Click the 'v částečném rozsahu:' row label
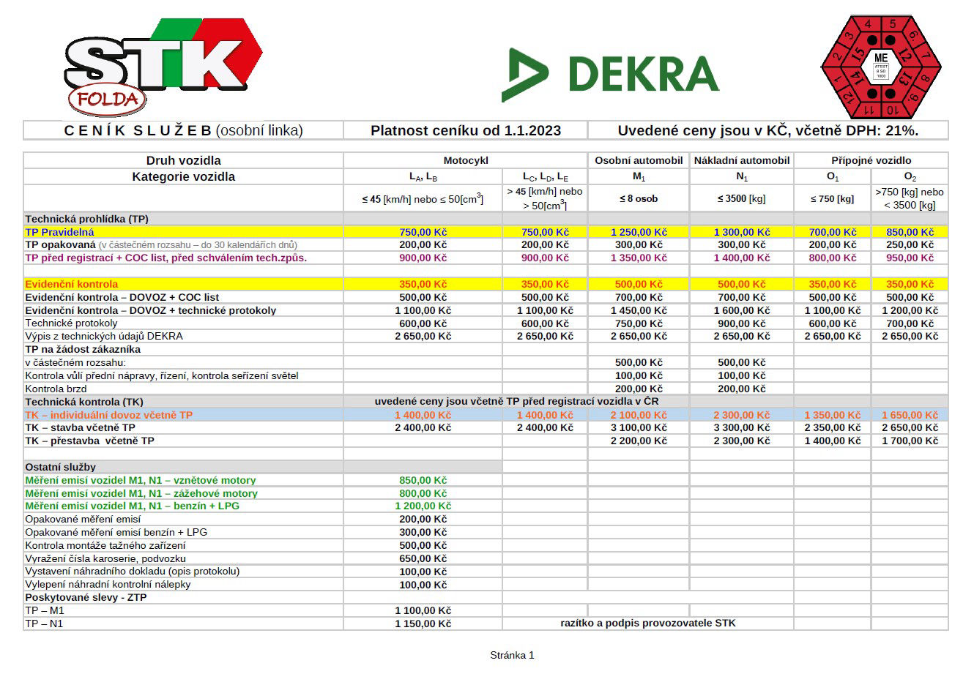 [x=75, y=363]
